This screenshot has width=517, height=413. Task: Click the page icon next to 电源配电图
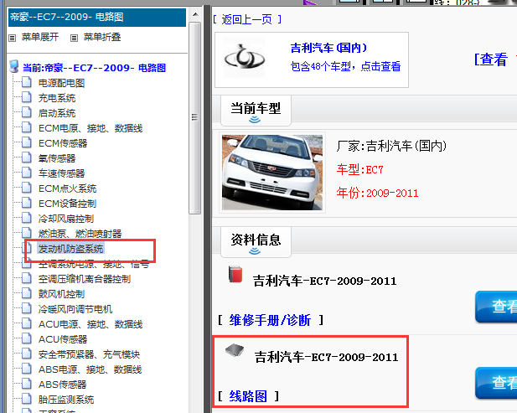[27, 82]
